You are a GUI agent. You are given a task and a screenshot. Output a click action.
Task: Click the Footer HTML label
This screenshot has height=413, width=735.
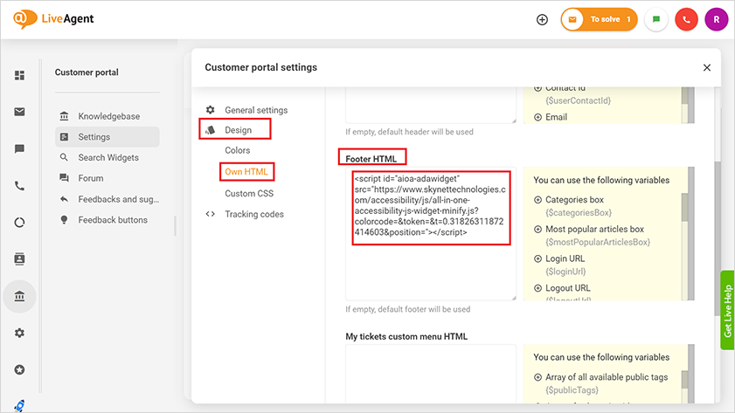point(371,159)
